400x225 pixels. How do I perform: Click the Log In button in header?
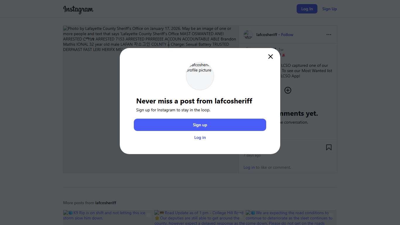307,9
